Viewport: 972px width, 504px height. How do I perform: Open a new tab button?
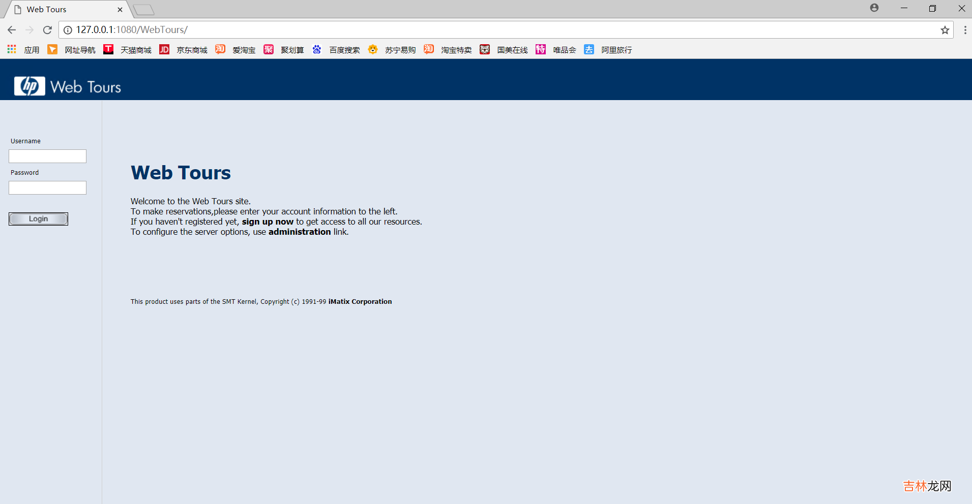pyautogui.click(x=144, y=10)
